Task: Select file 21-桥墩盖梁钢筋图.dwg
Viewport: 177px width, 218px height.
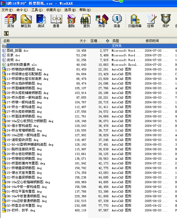Action: point(24,168)
